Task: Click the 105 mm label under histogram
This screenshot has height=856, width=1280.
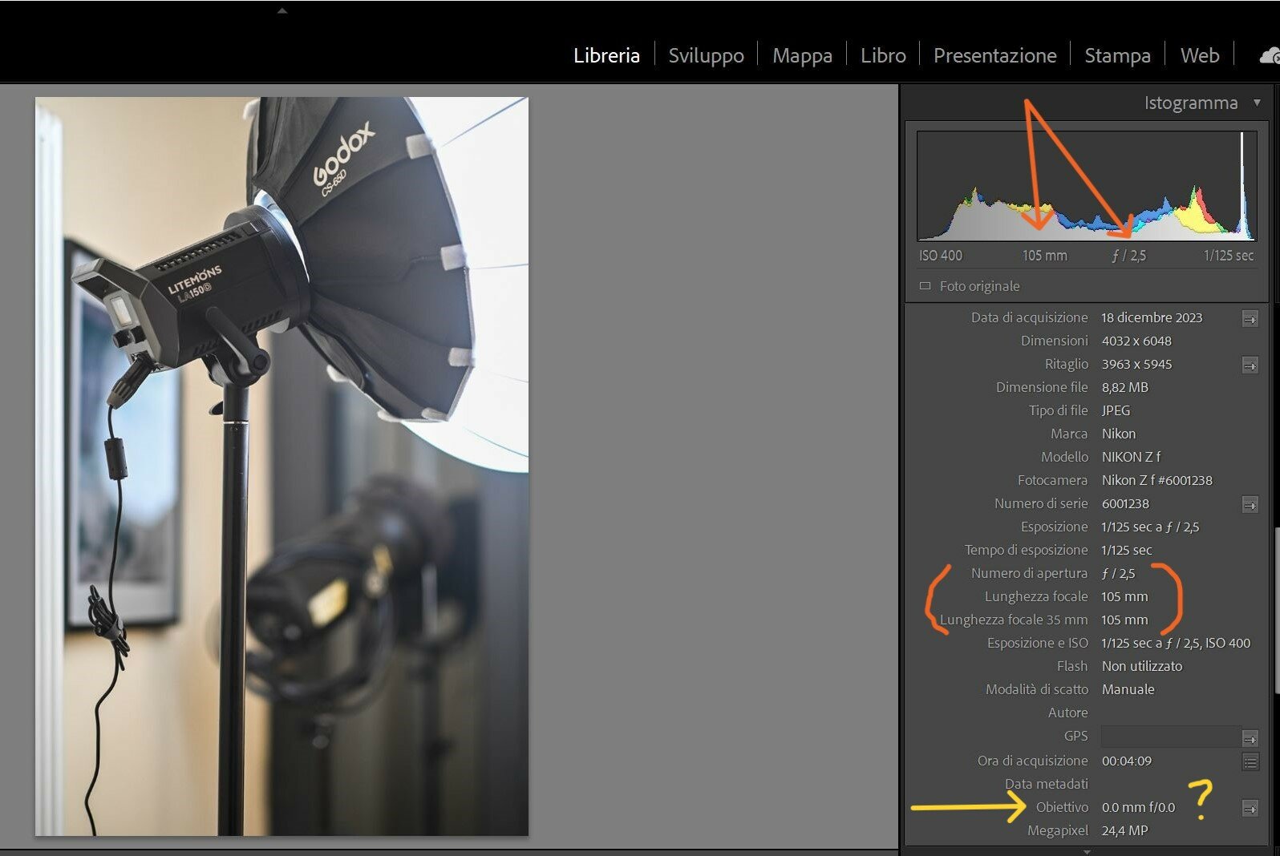Action: tap(1044, 256)
